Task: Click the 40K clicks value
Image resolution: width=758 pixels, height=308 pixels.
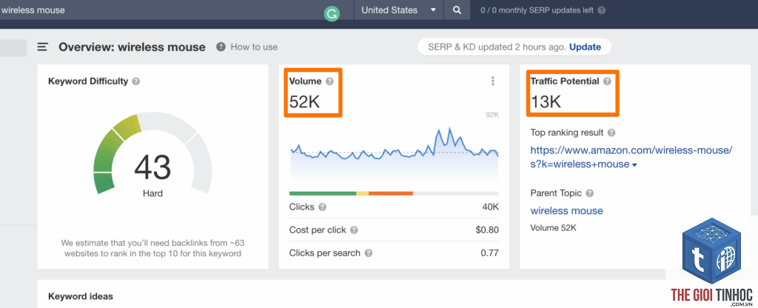Action: point(490,207)
